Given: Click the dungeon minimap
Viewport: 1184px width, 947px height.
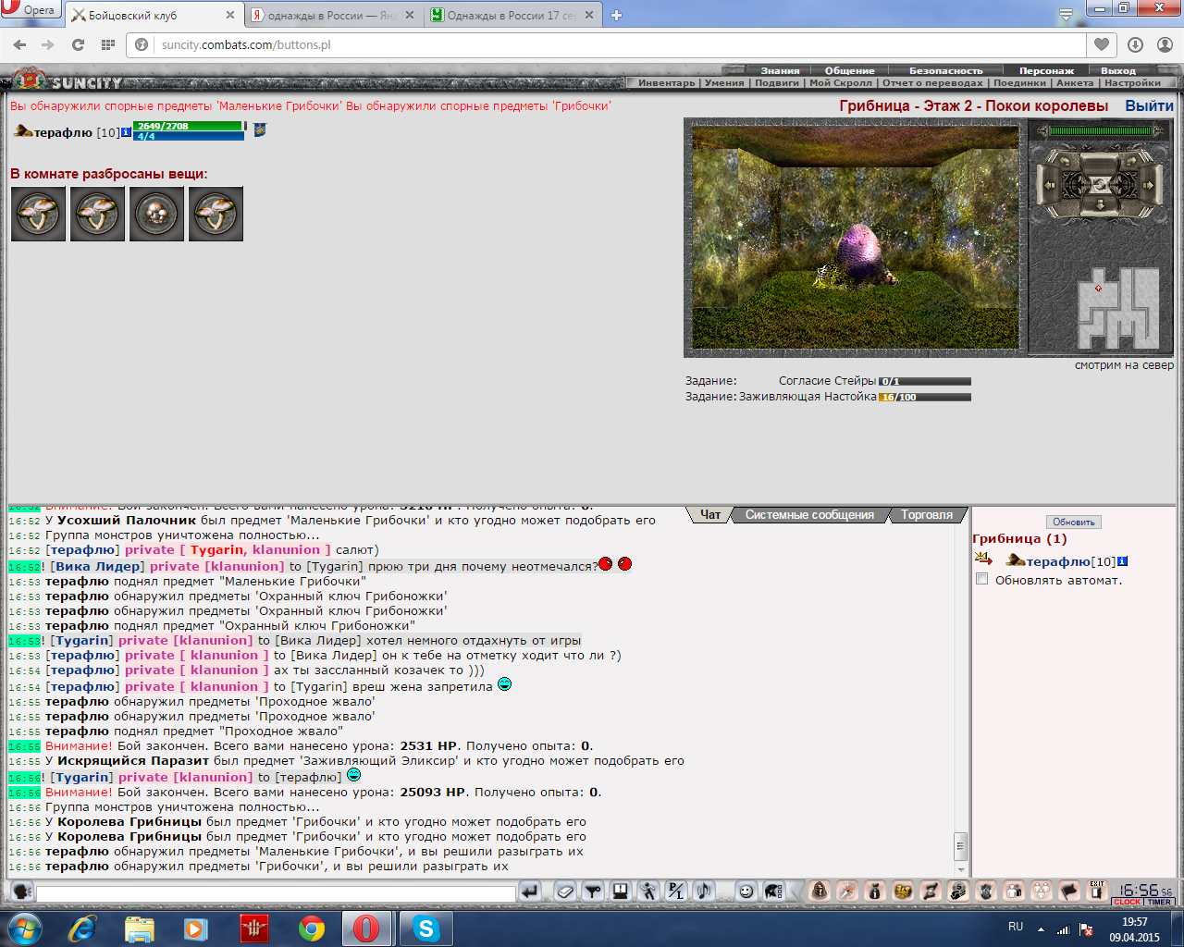Looking at the screenshot, I should (1117, 308).
